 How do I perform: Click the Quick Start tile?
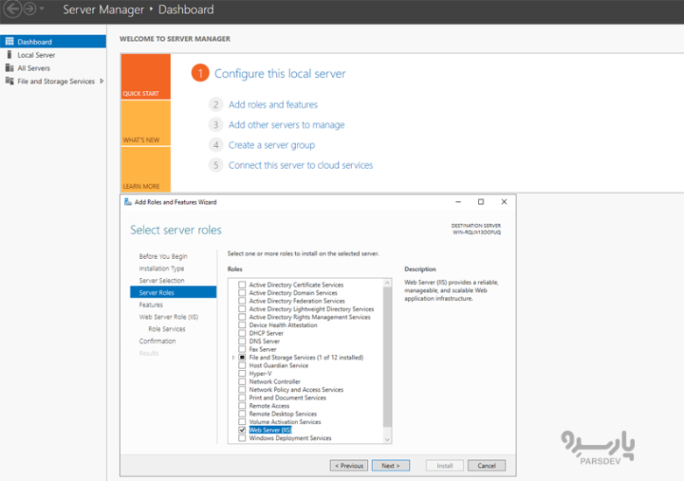coord(145,77)
